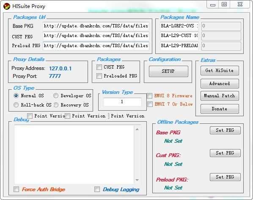
Task: Click the BLA-L29-CUST package name field
Action: (179, 35)
